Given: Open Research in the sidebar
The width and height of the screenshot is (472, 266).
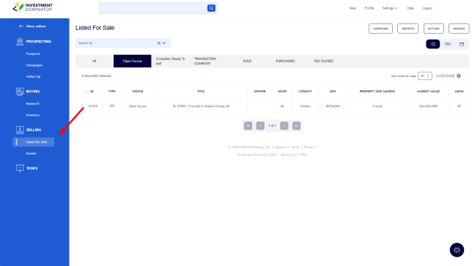Looking at the screenshot, I should (32, 103).
